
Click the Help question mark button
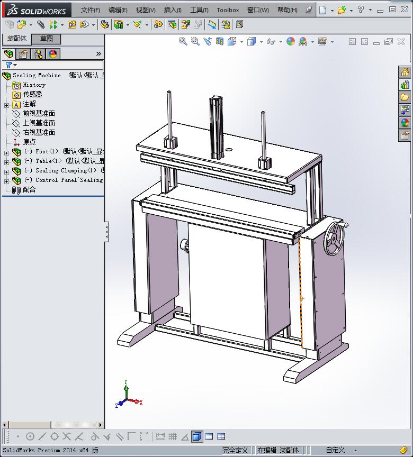361,10
